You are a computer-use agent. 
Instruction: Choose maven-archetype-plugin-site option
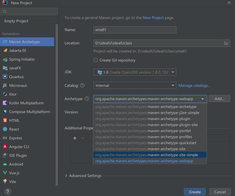click(150, 125)
